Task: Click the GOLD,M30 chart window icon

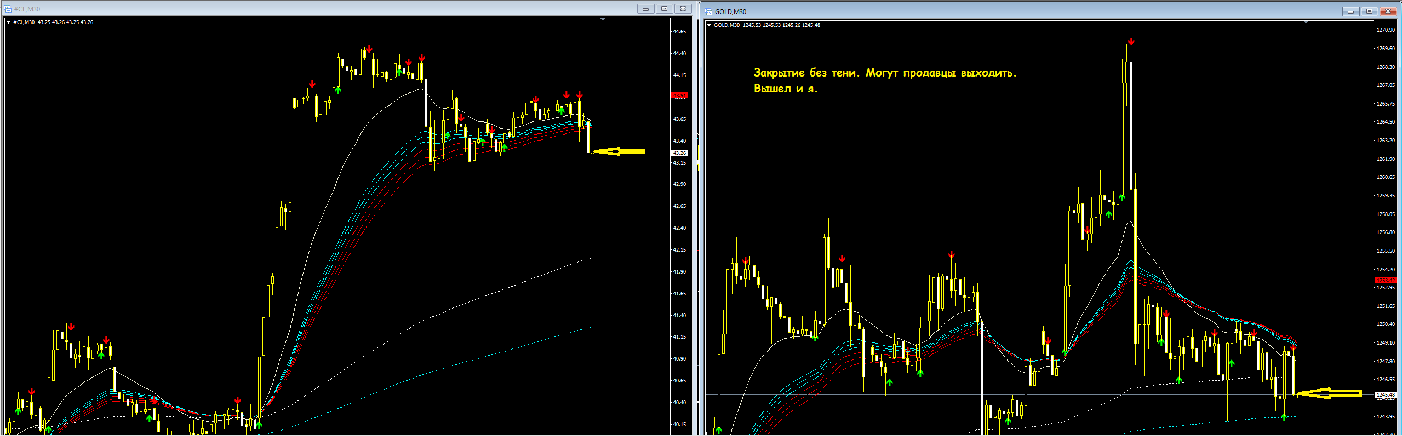Action: point(708,11)
